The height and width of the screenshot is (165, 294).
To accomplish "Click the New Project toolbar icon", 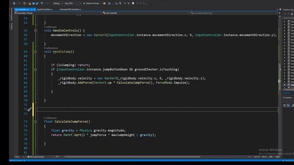I will [x=24, y=3].
